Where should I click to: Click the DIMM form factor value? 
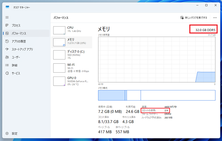point(168,114)
